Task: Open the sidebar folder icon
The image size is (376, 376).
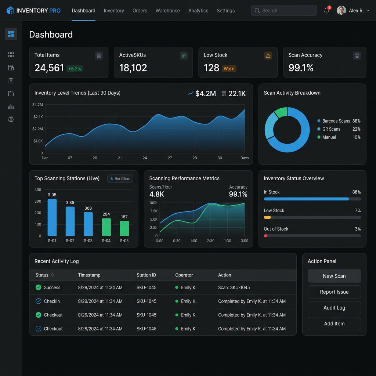Action: [11, 94]
